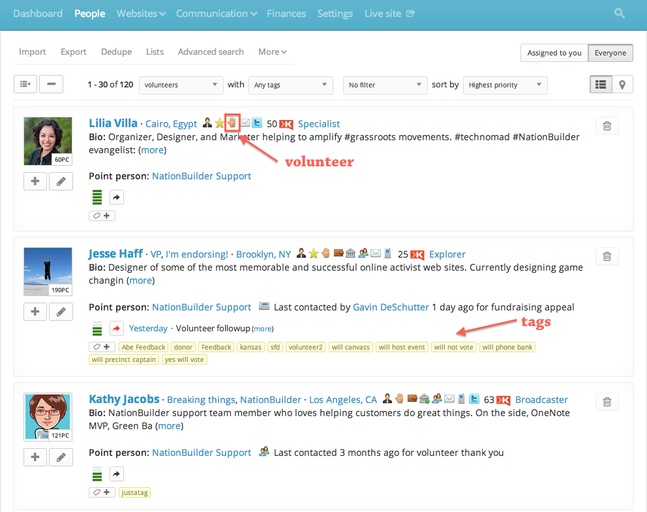Open the People section

(x=89, y=14)
